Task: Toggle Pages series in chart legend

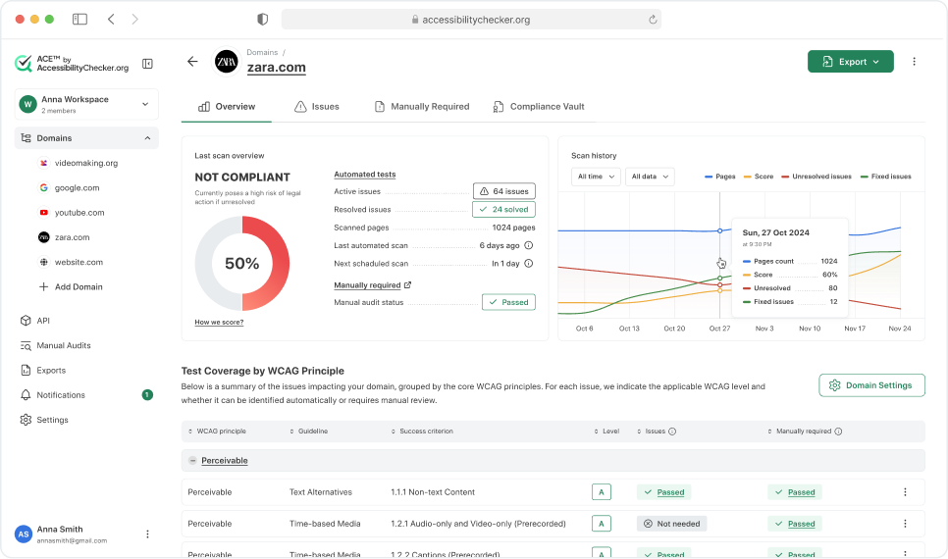Action: click(720, 177)
